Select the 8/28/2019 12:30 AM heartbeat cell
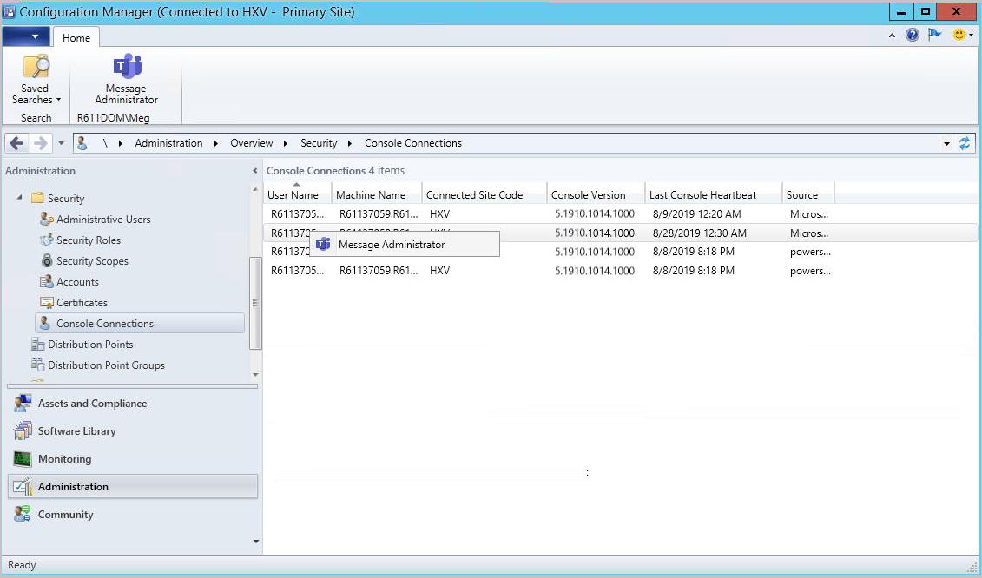Viewport: 982px width, 578px height. pos(700,233)
